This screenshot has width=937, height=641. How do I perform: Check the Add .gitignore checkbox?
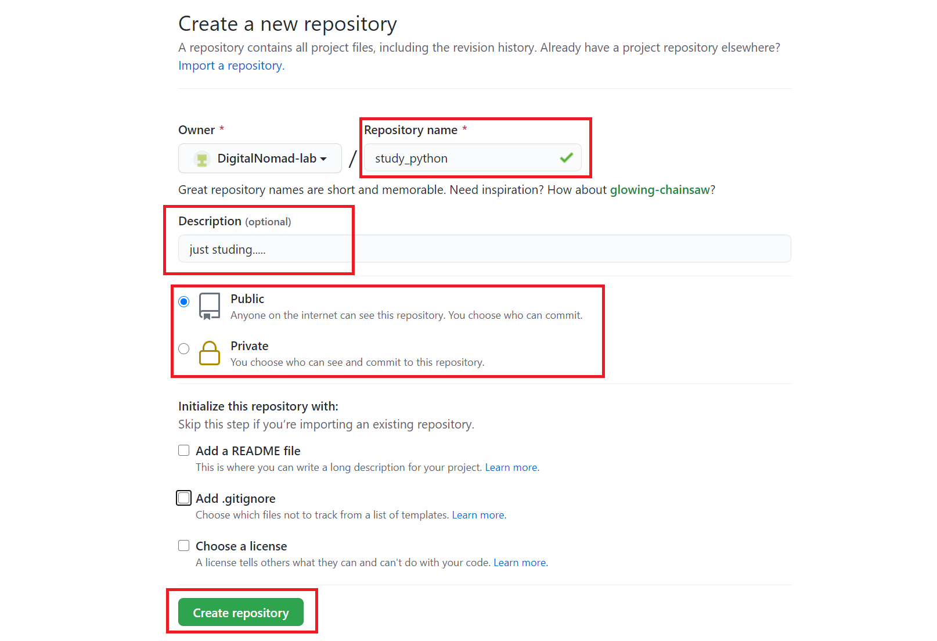point(184,498)
